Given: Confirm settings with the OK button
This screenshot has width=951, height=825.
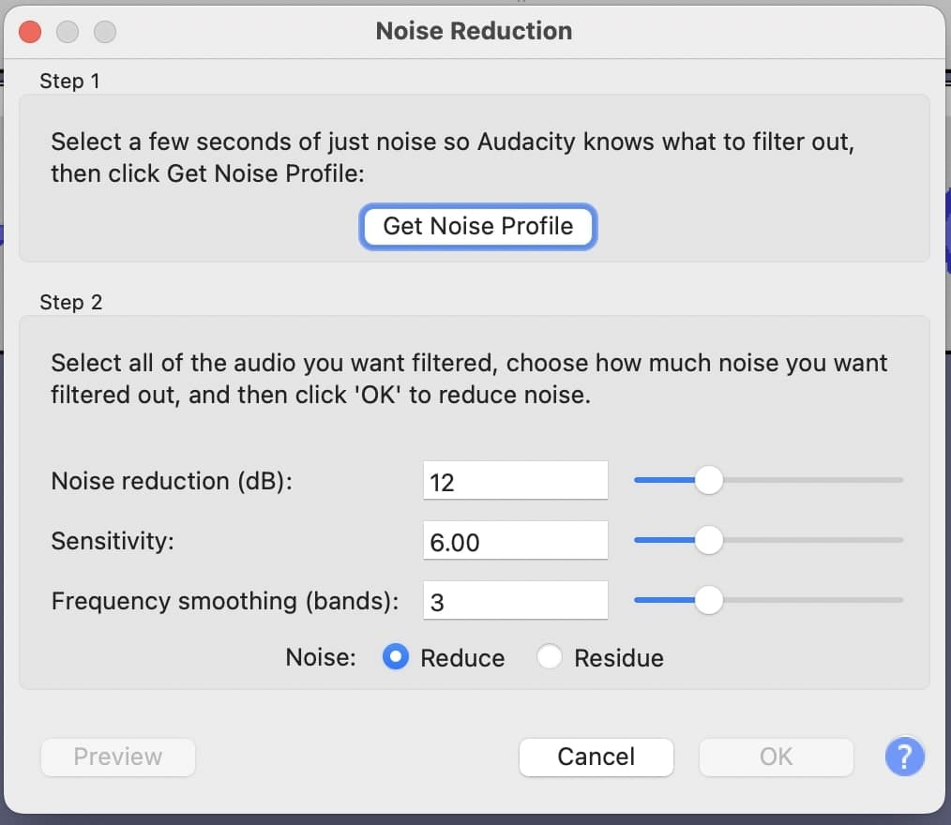Looking at the screenshot, I should [776, 757].
